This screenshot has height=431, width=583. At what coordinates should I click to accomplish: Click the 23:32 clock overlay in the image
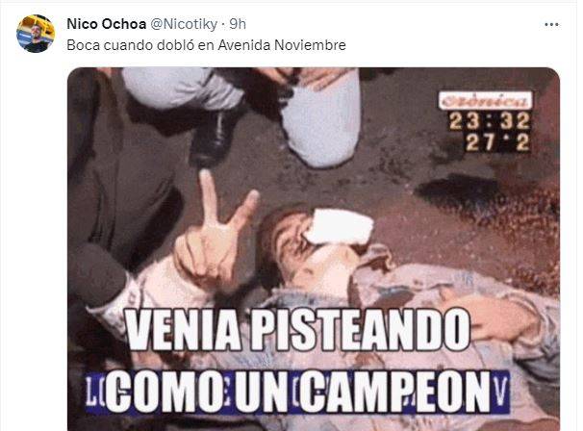coord(490,121)
